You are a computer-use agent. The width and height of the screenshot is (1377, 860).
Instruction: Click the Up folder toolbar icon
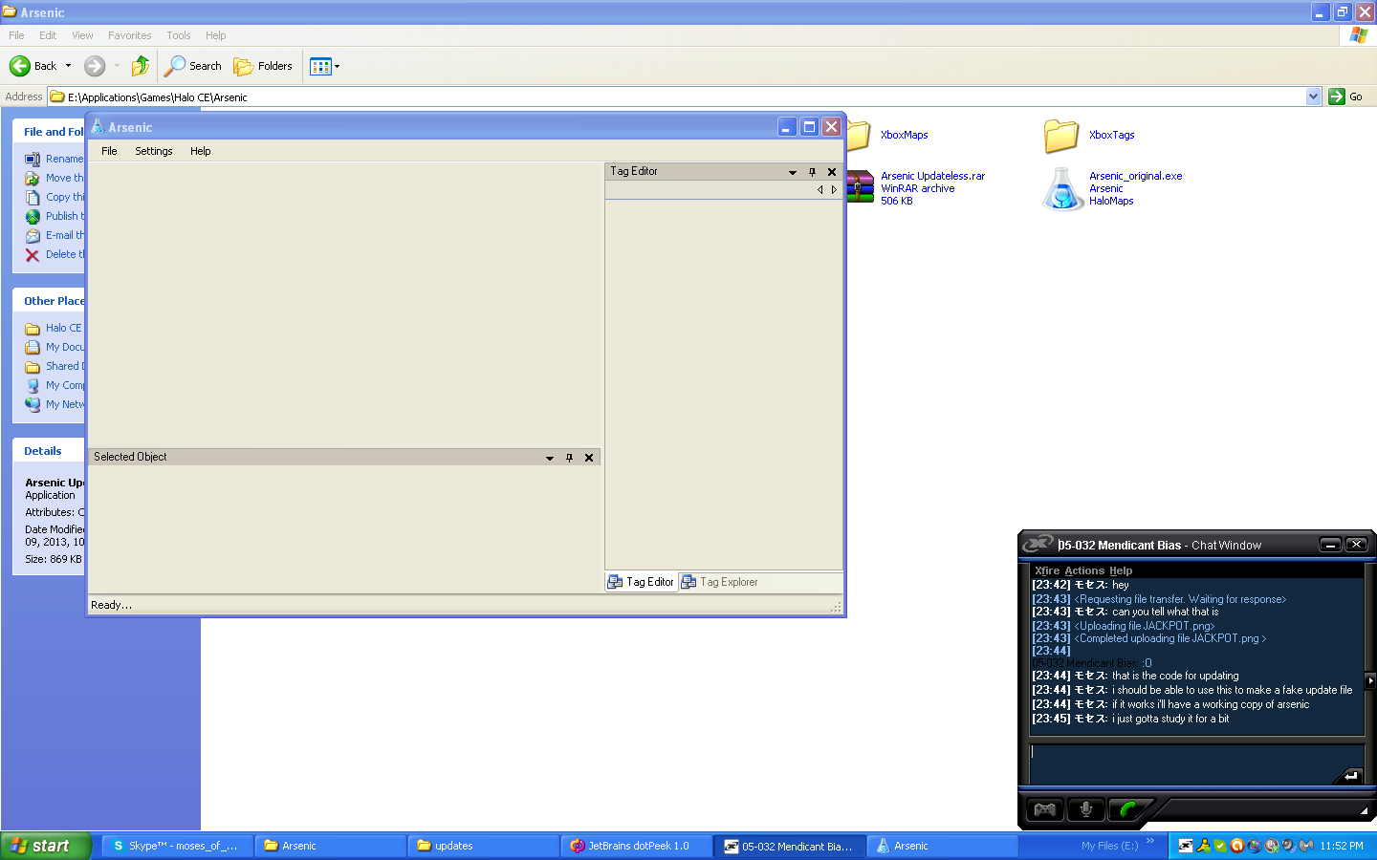coord(141,66)
